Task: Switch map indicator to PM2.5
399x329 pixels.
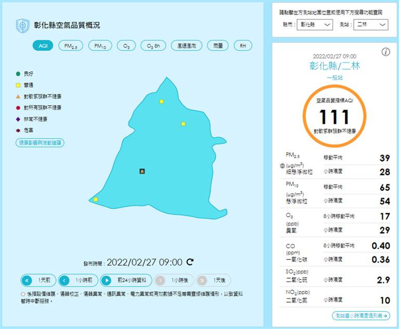Action: click(x=71, y=46)
